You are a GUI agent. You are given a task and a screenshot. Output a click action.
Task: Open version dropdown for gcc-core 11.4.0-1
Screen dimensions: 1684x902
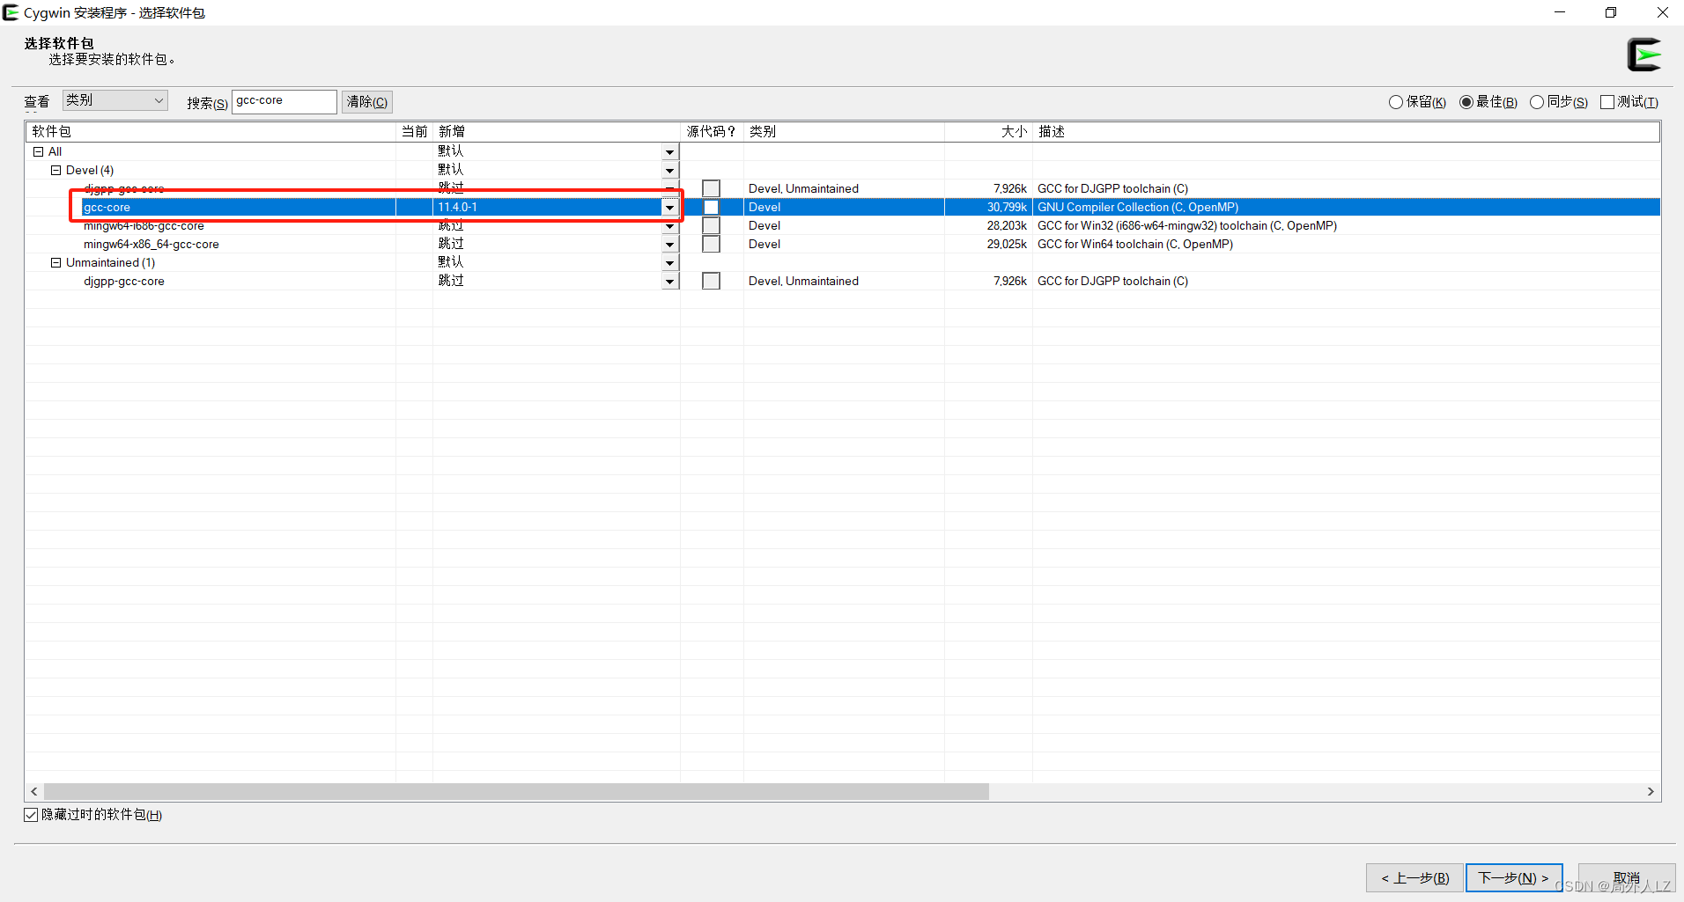tap(670, 208)
